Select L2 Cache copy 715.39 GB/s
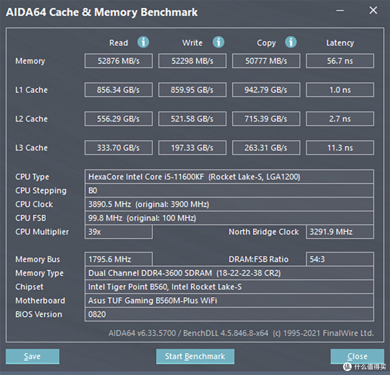Screen dimensions: 390x375 [266, 119]
